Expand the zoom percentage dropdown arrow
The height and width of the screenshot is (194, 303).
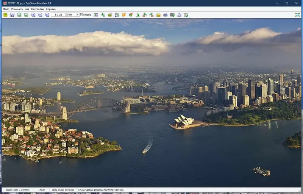[78, 15]
